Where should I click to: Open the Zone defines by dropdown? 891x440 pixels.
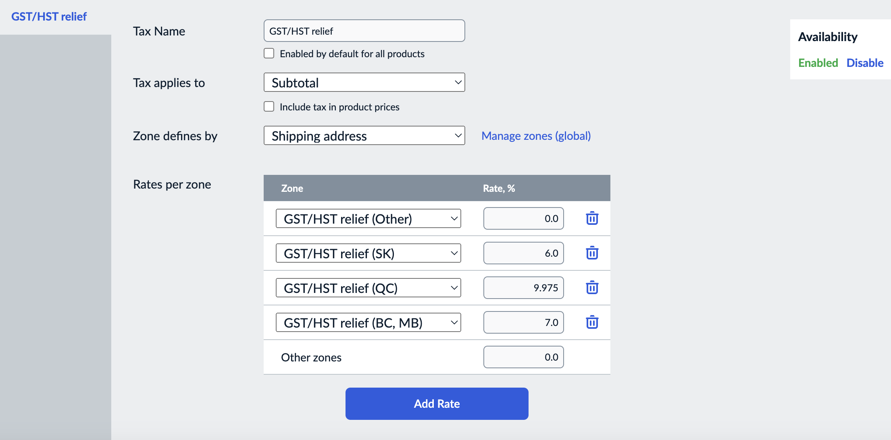click(x=364, y=136)
